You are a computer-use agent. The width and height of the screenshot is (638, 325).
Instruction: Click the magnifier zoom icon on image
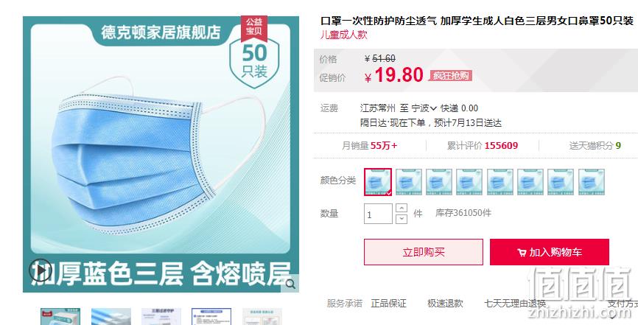(x=290, y=284)
